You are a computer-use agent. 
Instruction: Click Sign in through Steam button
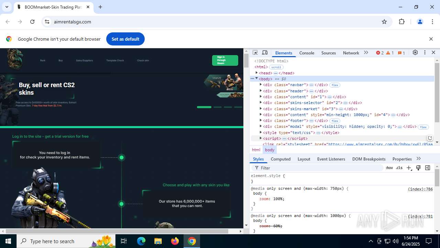[x=225, y=60]
